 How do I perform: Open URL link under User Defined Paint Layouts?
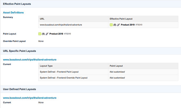(x=30, y=98)
